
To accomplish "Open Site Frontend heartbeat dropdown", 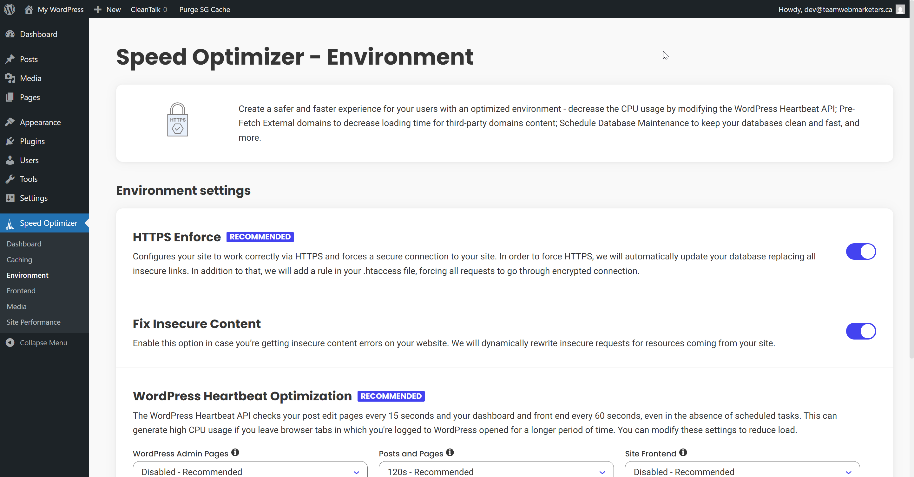I will tap(742, 471).
